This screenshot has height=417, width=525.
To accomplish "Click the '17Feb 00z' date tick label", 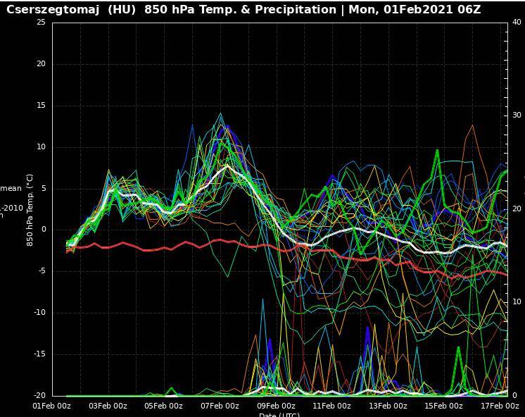I will 500,406.
